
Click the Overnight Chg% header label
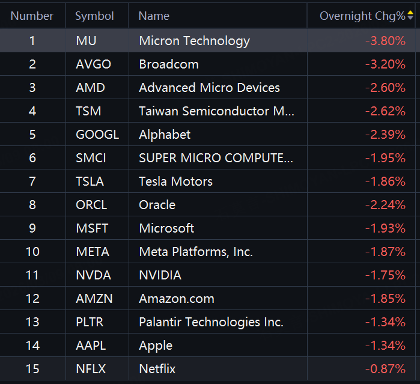click(x=362, y=16)
